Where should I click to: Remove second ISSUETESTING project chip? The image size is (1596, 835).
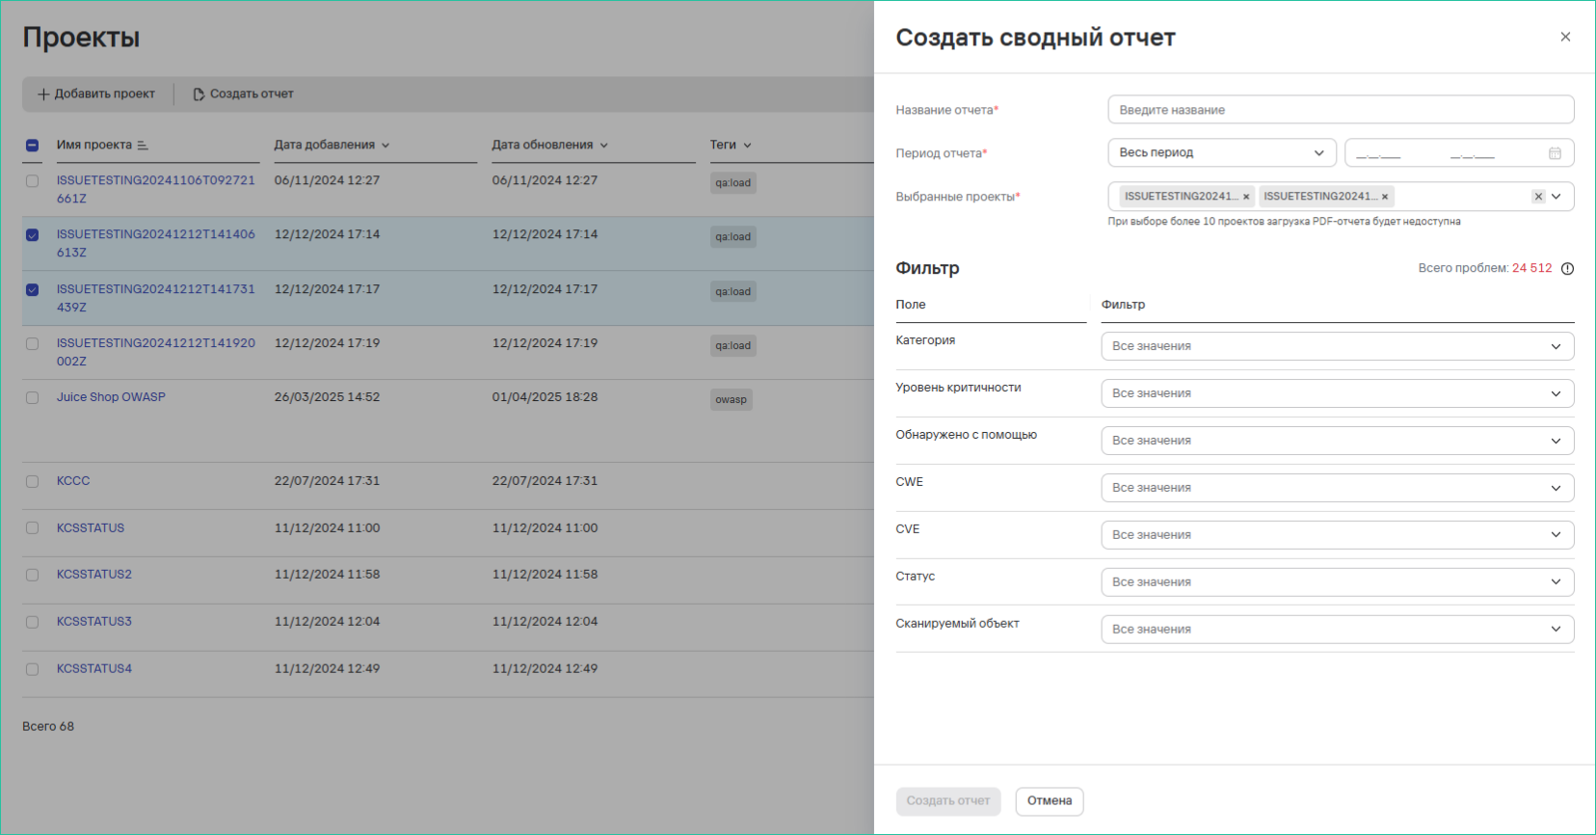(x=1385, y=197)
